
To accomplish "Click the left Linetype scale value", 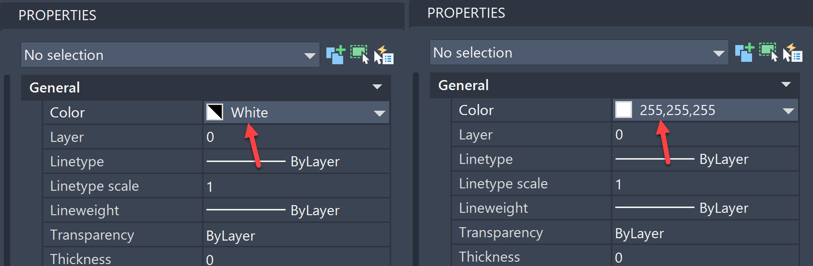I will click(296, 186).
